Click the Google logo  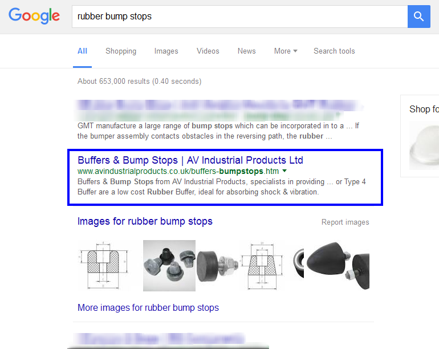[34, 16]
